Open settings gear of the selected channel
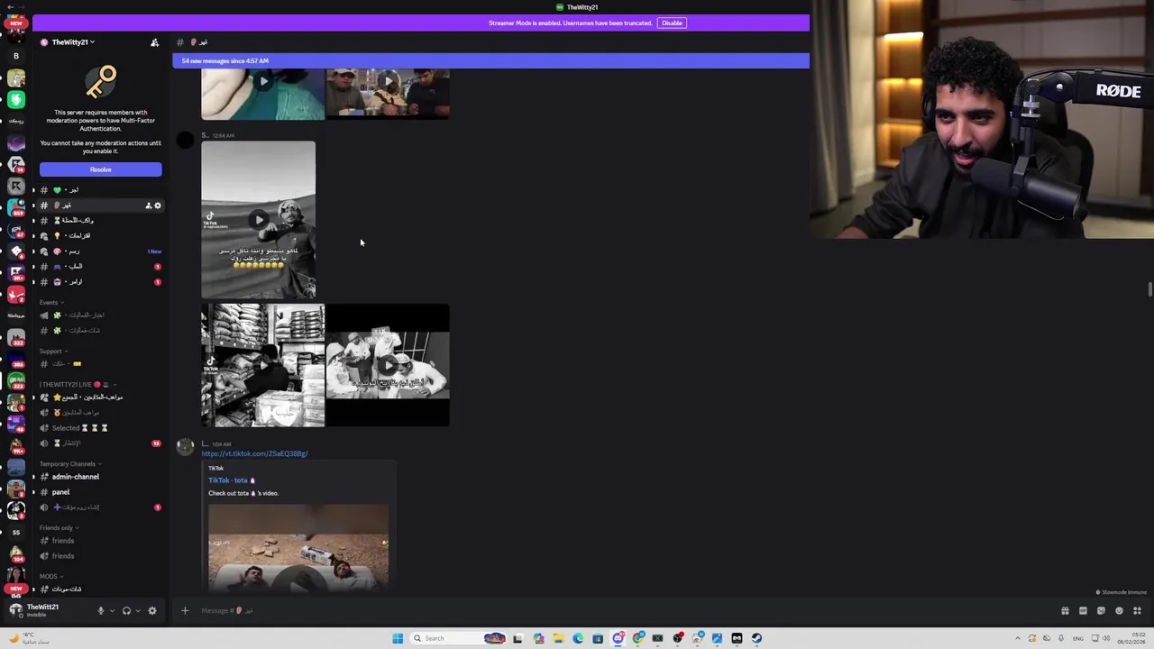The height and width of the screenshot is (649, 1154). click(158, 206)
